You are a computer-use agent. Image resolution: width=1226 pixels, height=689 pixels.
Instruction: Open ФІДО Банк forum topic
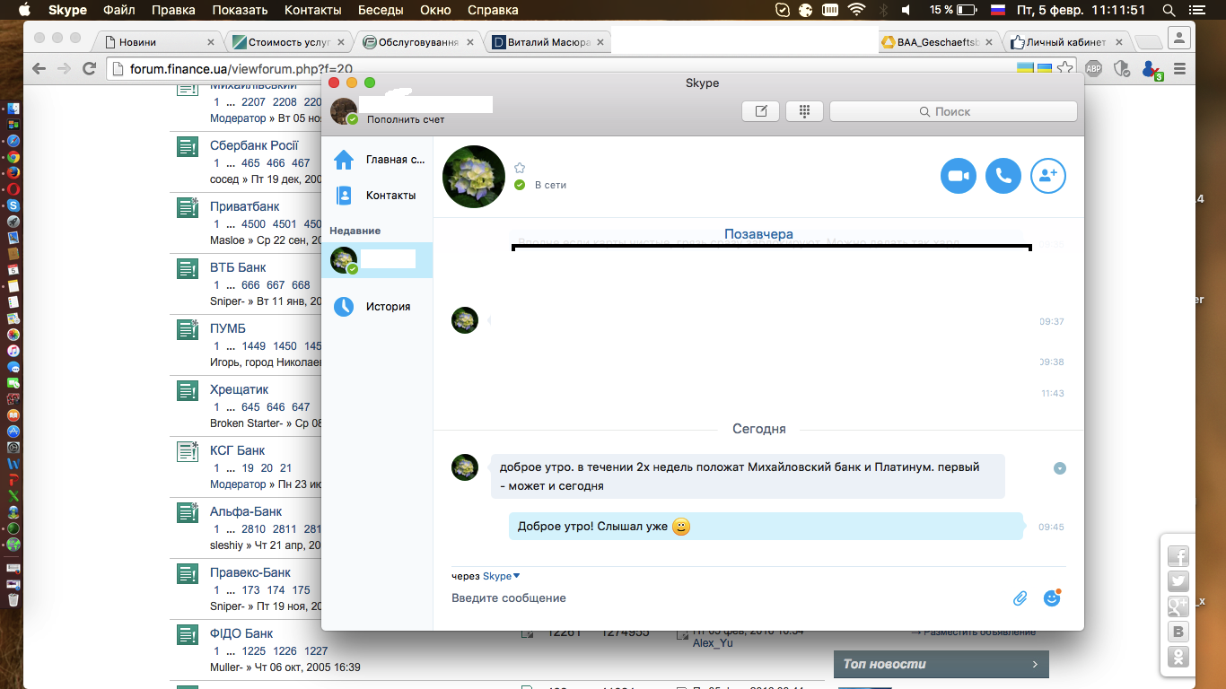click(241, 633)
